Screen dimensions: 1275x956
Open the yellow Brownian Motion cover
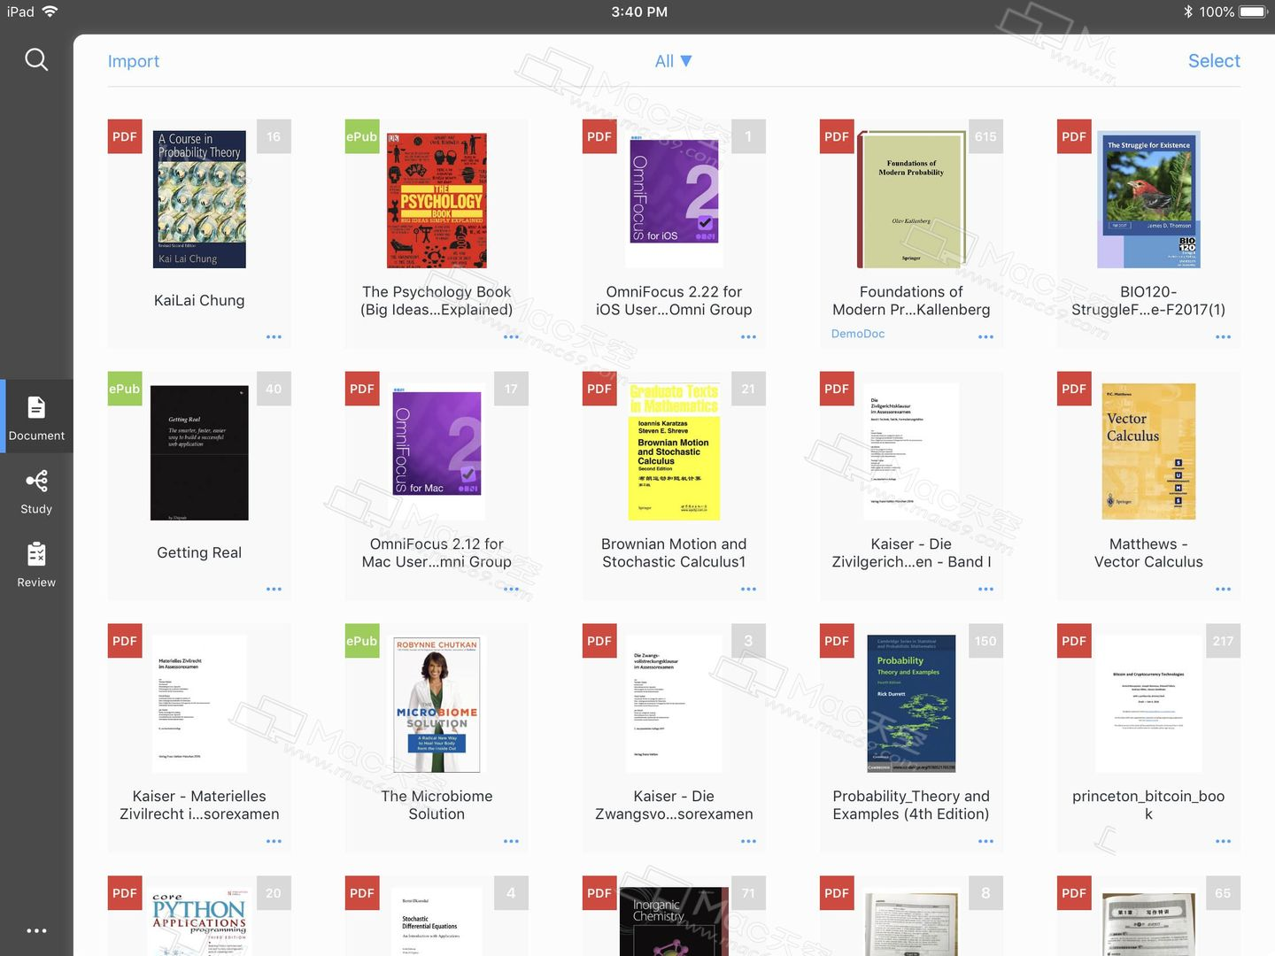point(674,451)
